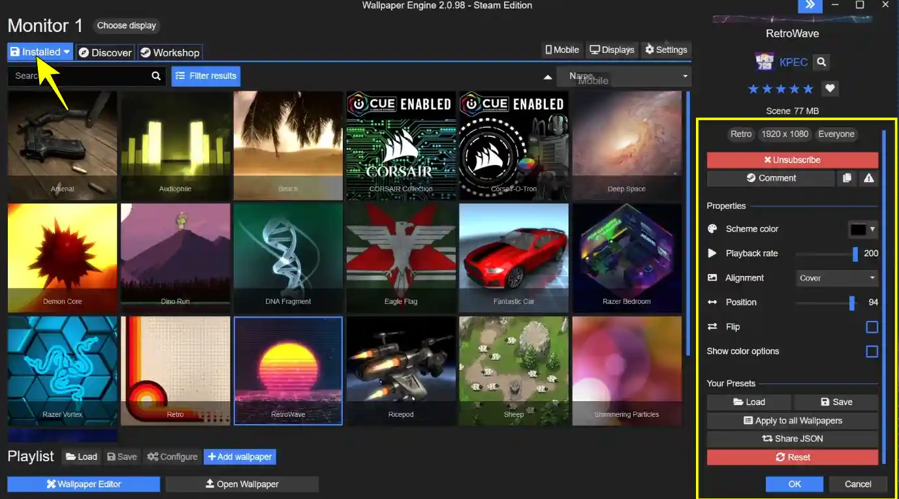This screenshot has height=499, width=899.
Task: Select the Audiophile wallpaper
Action: coord(175,145)
